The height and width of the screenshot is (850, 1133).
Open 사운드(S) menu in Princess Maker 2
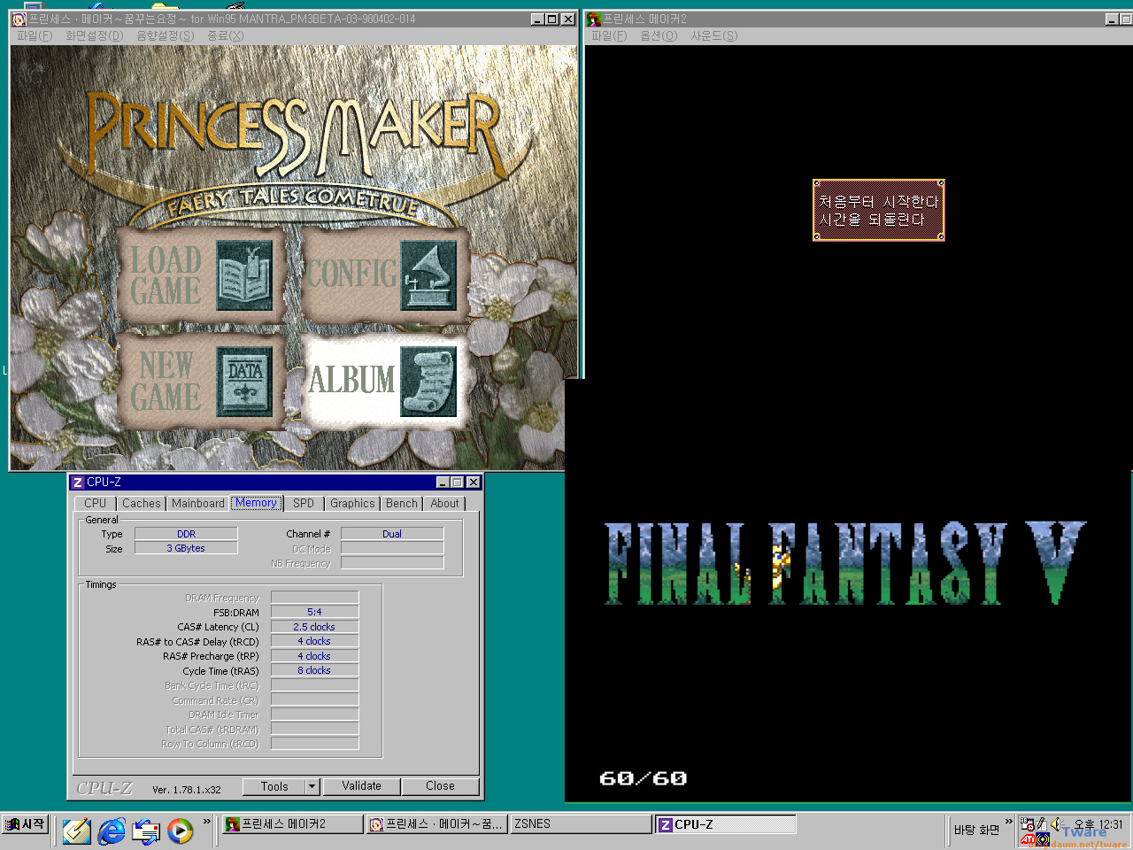[x=714, y=35]
